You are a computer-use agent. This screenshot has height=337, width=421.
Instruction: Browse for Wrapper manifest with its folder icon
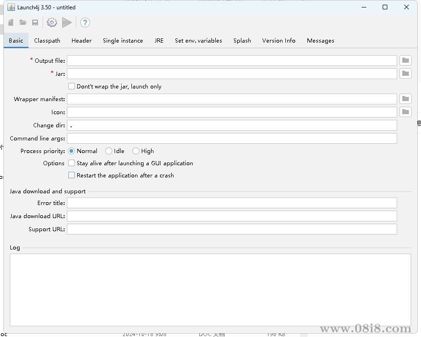point(406,99)
